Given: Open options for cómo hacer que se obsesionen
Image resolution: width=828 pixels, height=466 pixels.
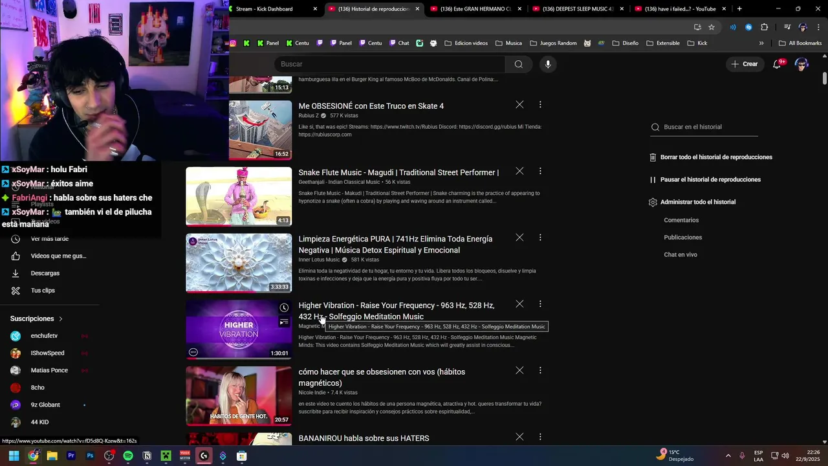Looking at the screenshot, I should 540,370.
